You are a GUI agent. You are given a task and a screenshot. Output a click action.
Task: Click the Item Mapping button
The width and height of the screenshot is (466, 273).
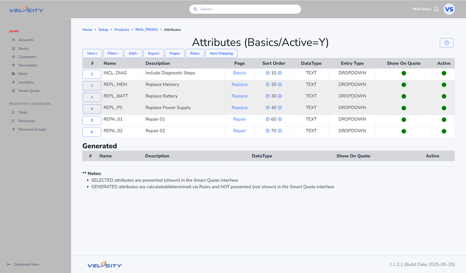coord(221,53)
